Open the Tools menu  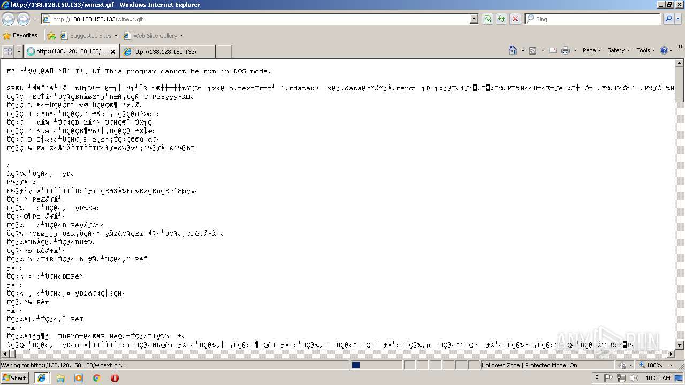646,50
